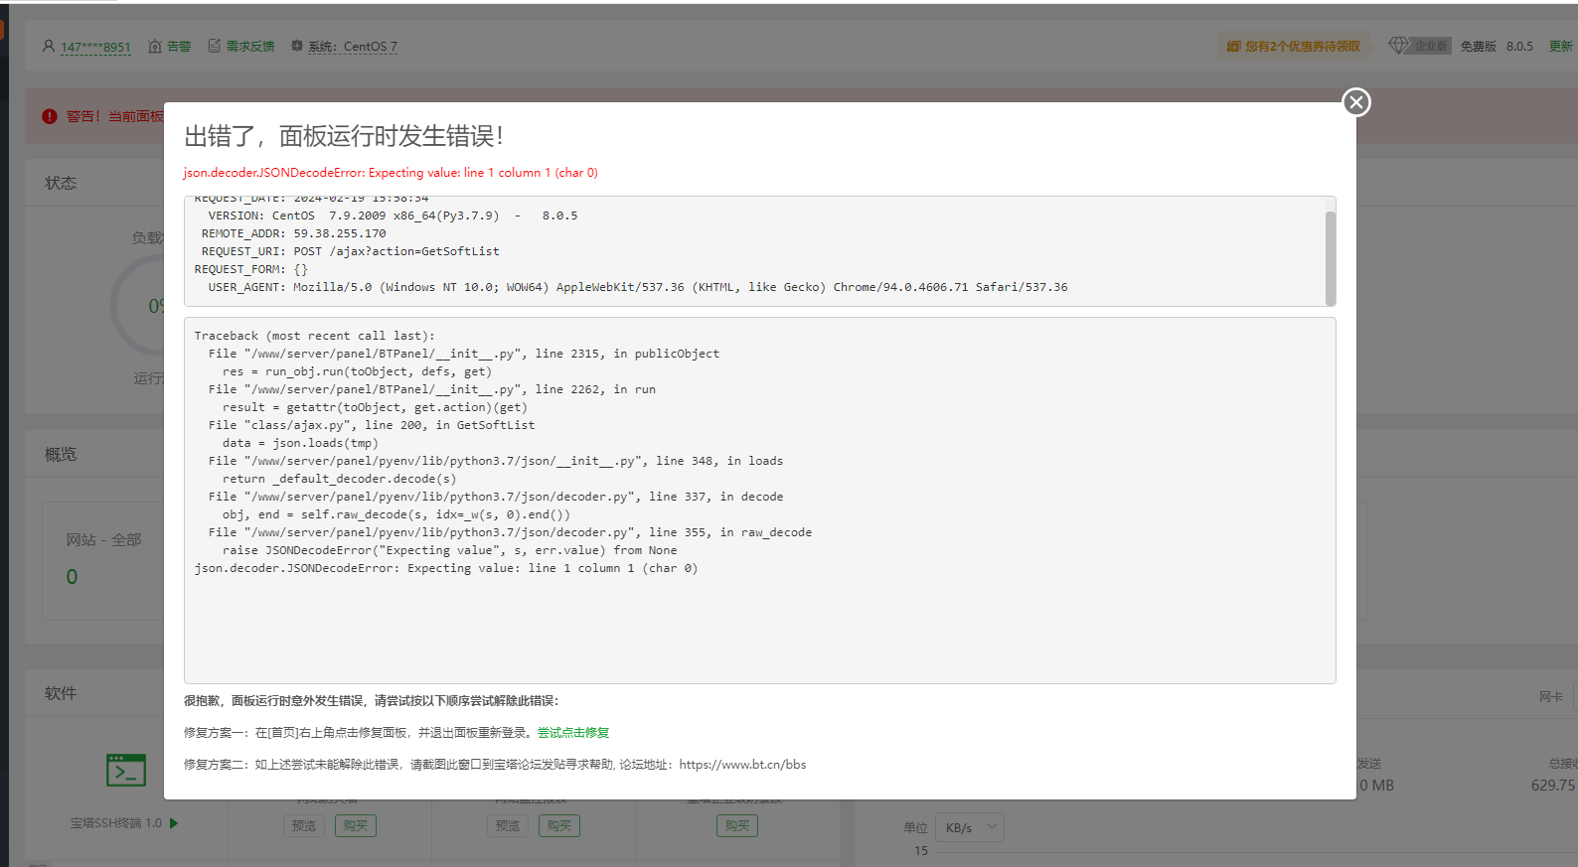
Task: Click the gear icon beside 系统: CentOS 7
Action: tap(296, 46)
